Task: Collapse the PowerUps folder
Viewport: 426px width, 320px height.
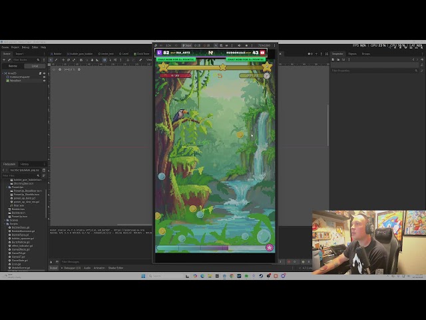Action: (7, 187)
